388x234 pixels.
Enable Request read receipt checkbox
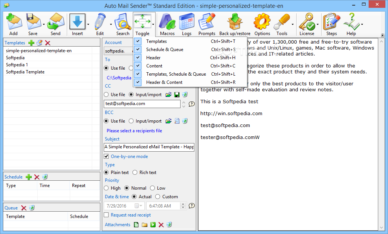click(106, 215)
